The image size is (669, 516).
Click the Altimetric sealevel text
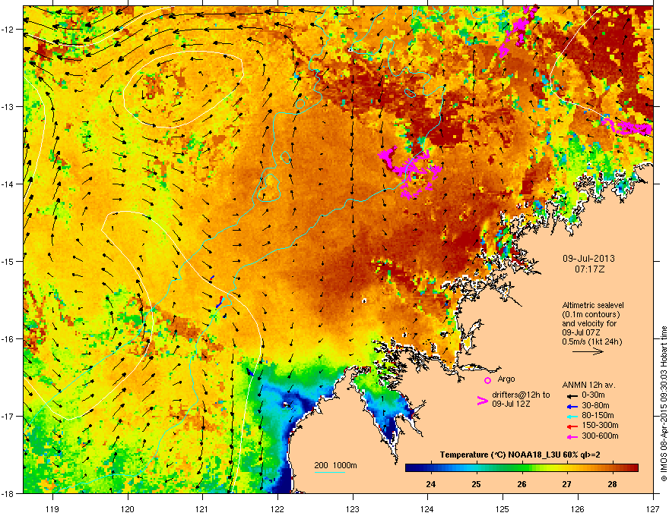(593, 305)
